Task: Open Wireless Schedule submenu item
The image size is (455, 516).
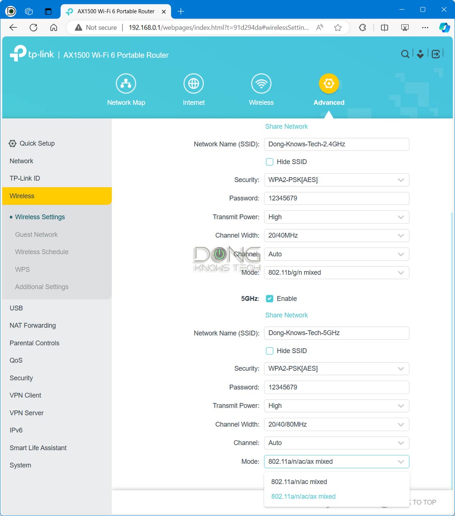Action: tap(42, 252)
